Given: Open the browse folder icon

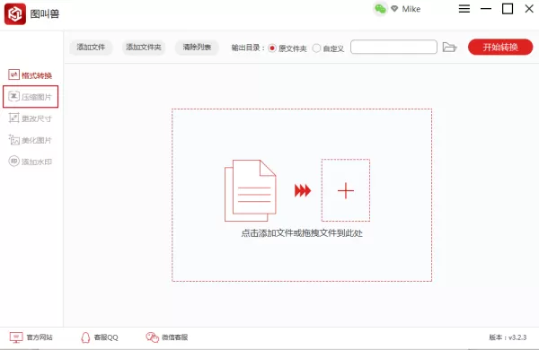Looking at the screenshot, I should 449,47.
